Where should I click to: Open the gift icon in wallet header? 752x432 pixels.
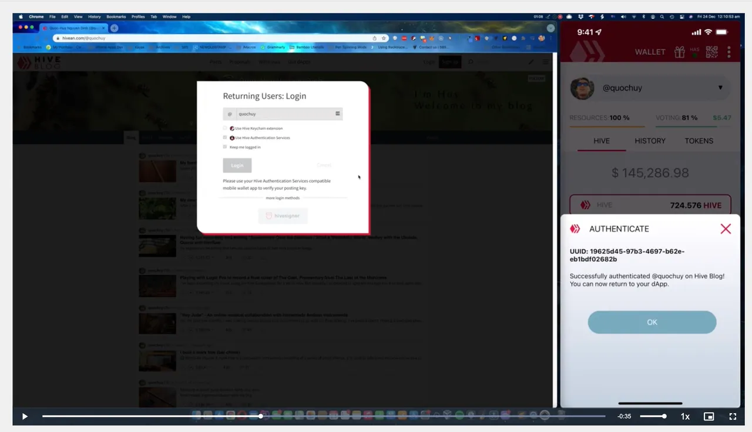coord(679,52)
